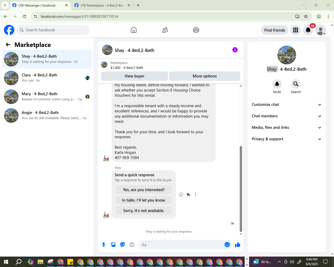Click the Find friends button

275,30
